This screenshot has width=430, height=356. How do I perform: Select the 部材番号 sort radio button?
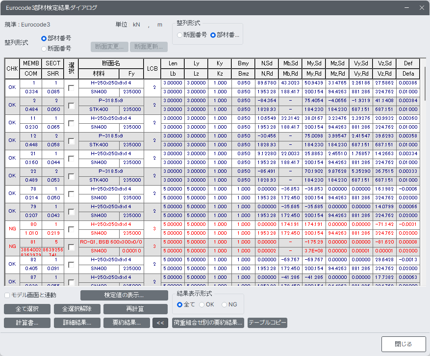click(x=44, y=38)
